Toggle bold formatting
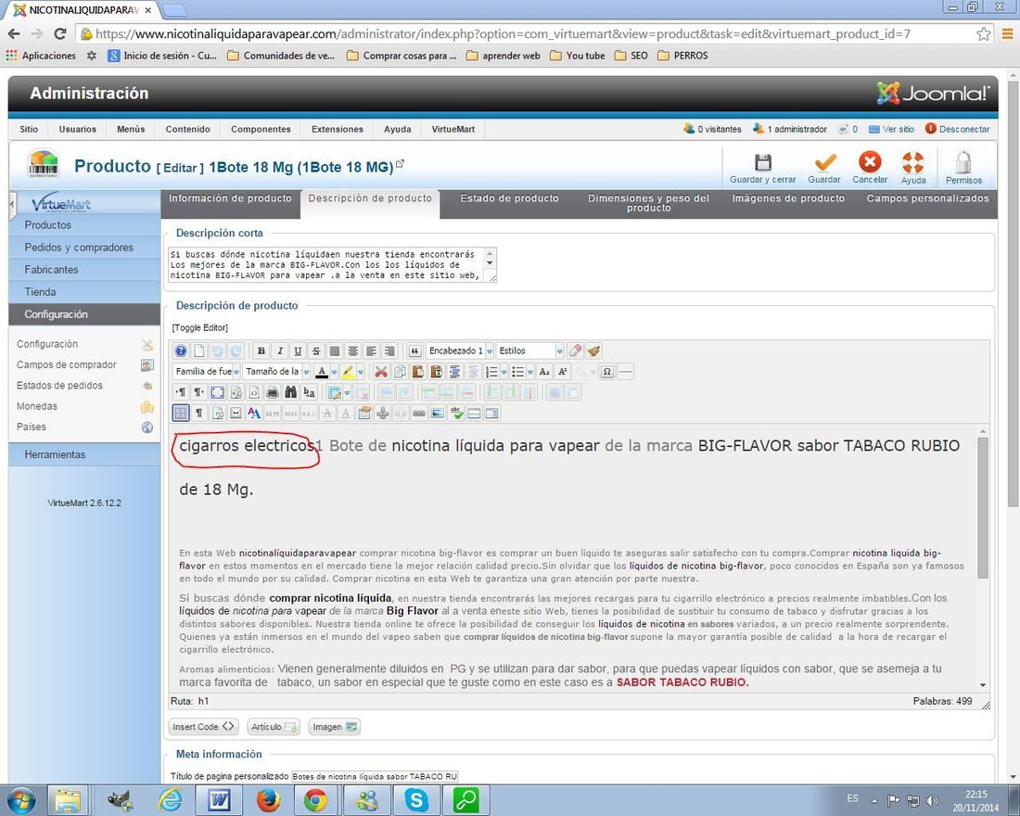Viewport: 1020px width, 816px height. 261,351
